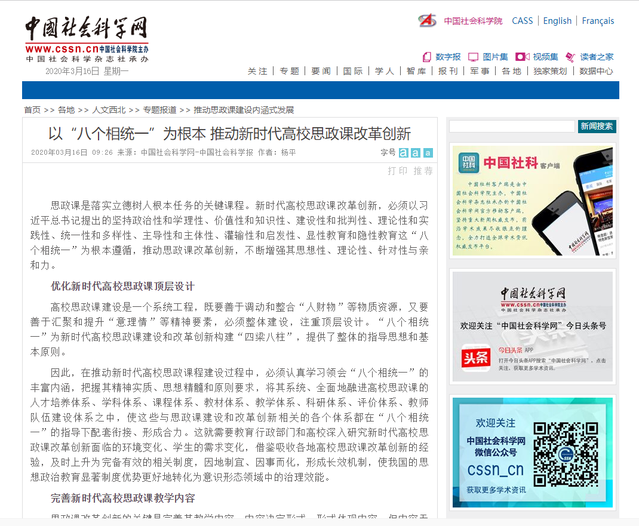This screenshot has height=526, width=639.
Task: Open the 中国社科 client app banner
Action: tap(533, 201)
